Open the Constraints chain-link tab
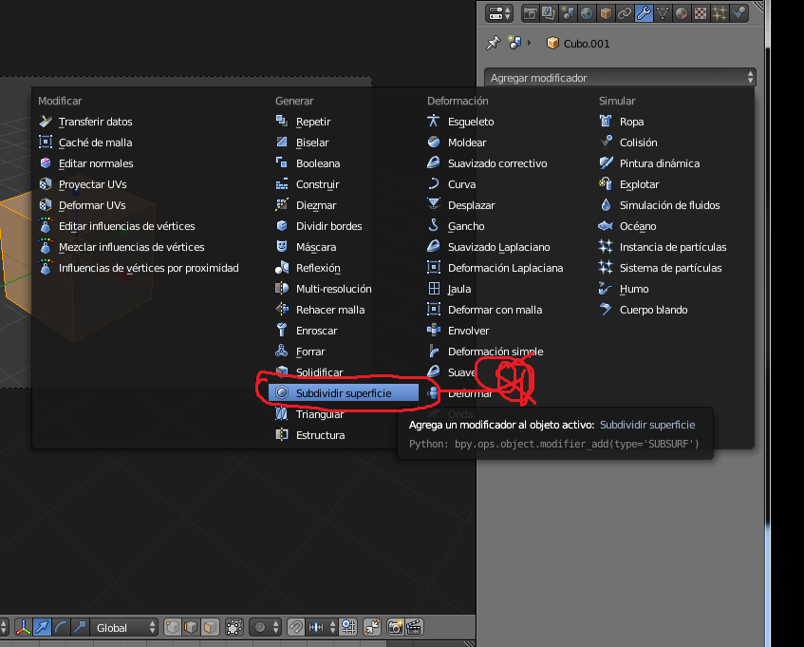The height and width of the screenshot is (647, 804). pos(625,13)
